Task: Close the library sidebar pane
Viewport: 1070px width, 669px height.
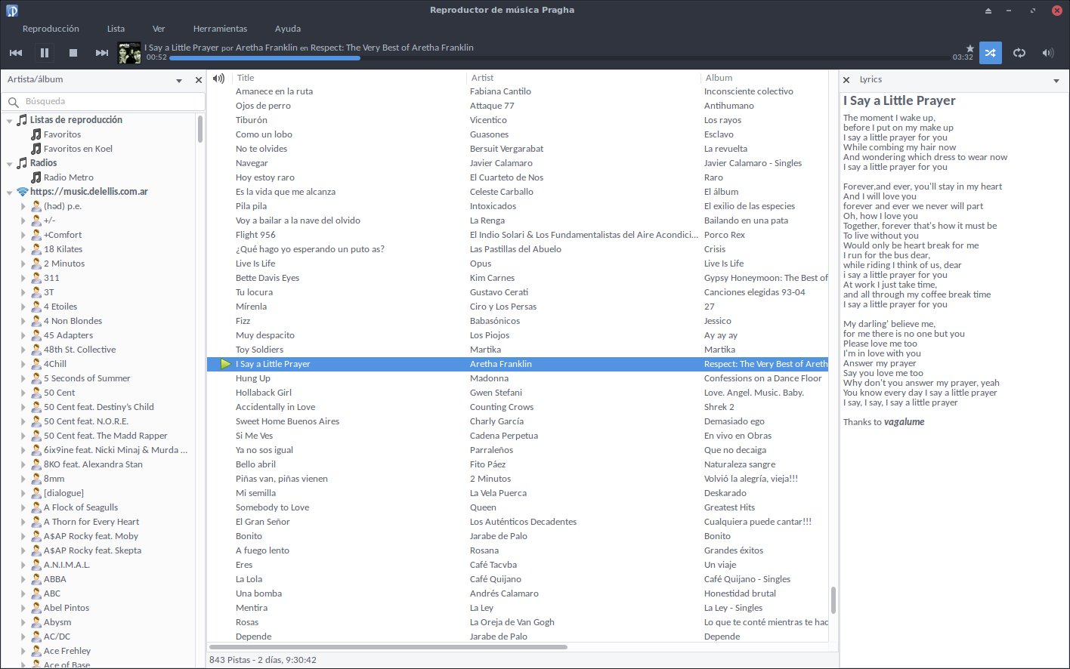Action: [199, 80]
